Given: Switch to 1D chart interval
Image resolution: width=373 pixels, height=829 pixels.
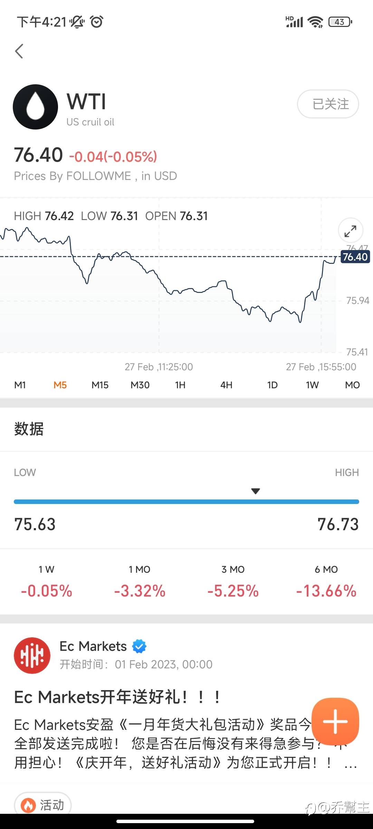Looking at the screenshot, I should 272,385.
